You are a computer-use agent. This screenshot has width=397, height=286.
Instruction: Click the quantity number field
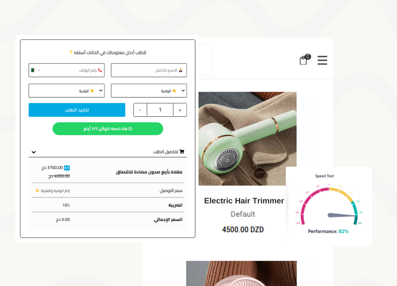click(160, 110)
